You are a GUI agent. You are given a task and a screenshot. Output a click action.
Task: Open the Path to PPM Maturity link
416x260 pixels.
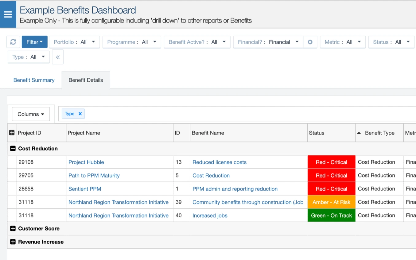pos(94,176)
